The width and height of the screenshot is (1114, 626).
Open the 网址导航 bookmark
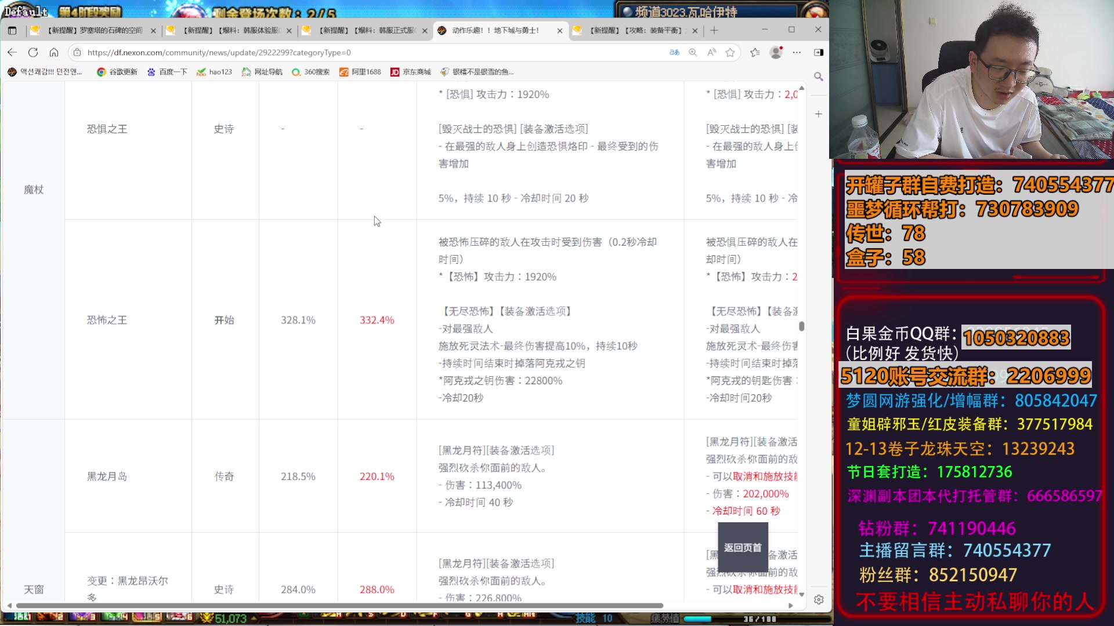coord(262,72)
